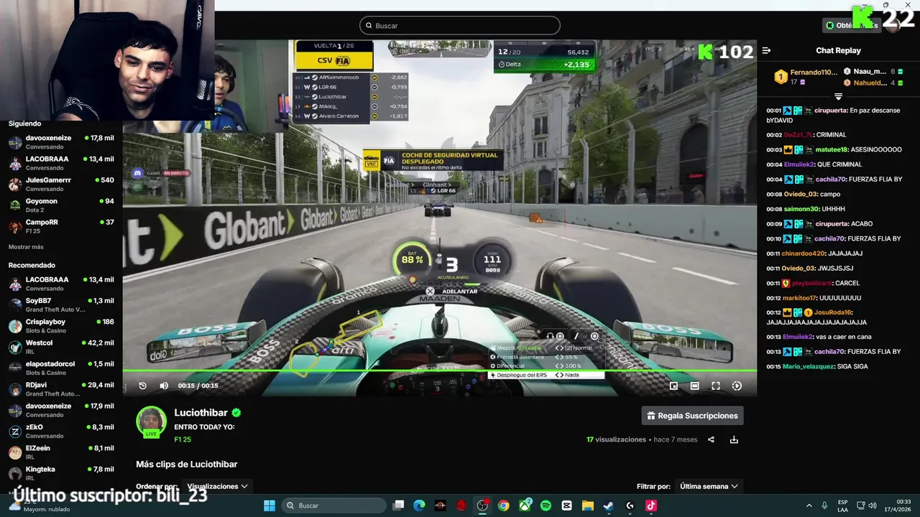The height and width of the screenshot is (517, 920).
Task: Open the Filtrar por Última semana dropdown
Action: [709, 486]
